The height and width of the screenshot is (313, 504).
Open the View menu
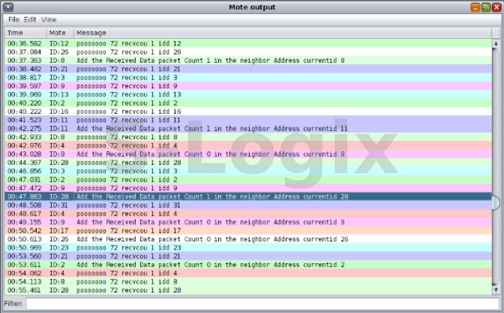tap(49, 20)
